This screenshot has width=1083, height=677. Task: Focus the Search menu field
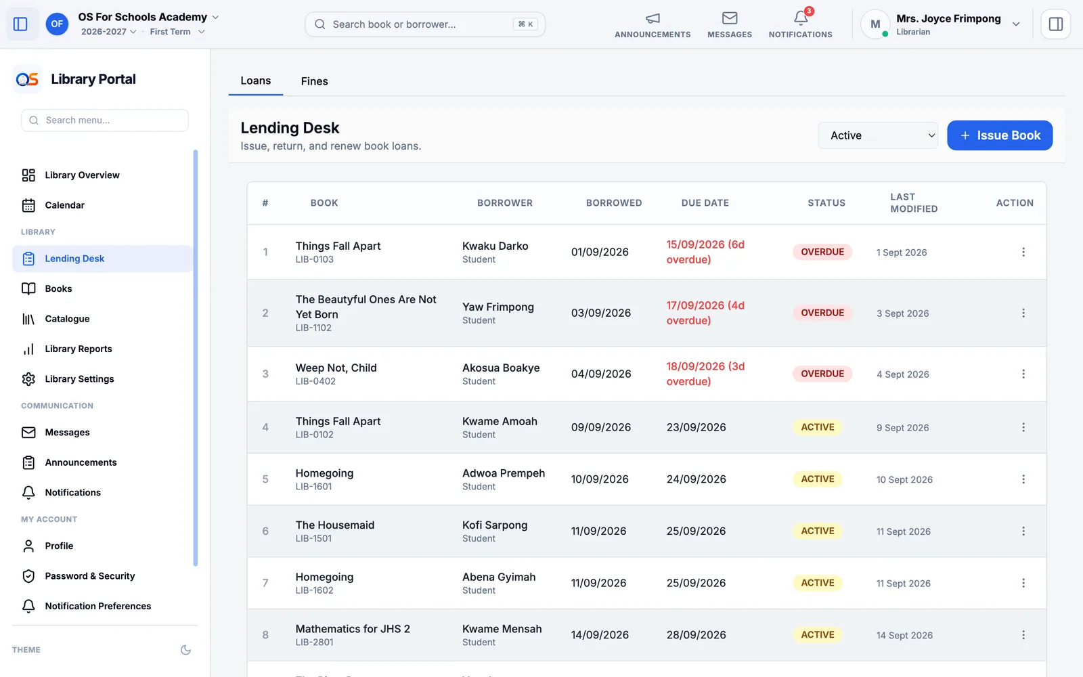click(105, 121)
